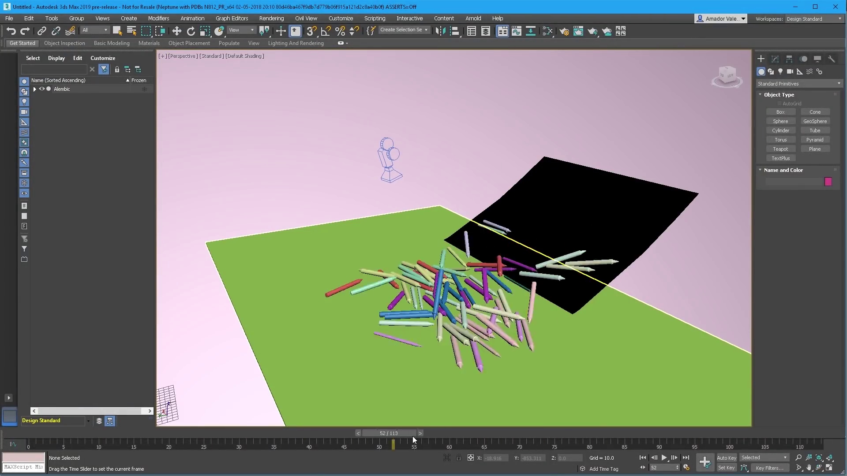Toggle visibility eye of Alembic object
The image size is (847, 476).
[42, 89]
